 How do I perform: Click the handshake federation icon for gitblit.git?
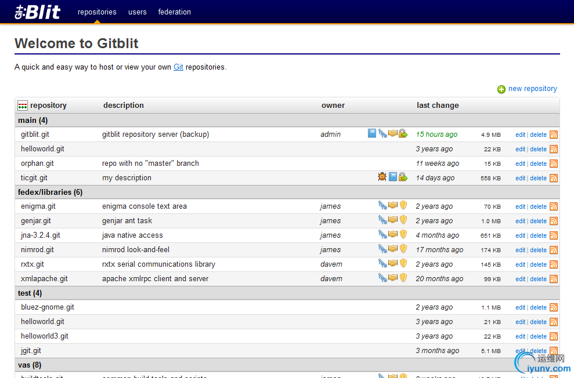click(x=393, y=133)
